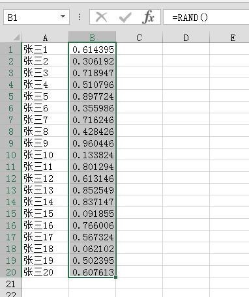The image size is (249, 297).
Task: Click cell containing 张三3
Action: pyautogui.click(x=45, y=73)
